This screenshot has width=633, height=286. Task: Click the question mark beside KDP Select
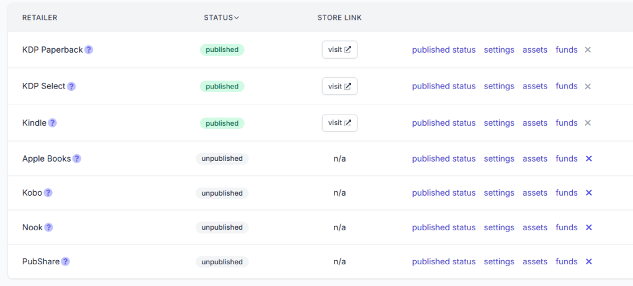[71, 86]
